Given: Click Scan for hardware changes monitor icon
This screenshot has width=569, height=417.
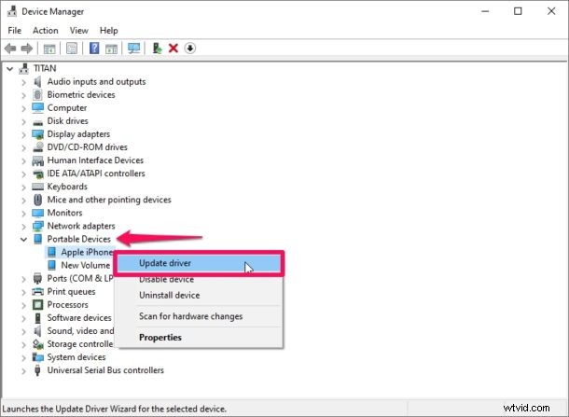Looking at the screenshot, I should 133,49.
